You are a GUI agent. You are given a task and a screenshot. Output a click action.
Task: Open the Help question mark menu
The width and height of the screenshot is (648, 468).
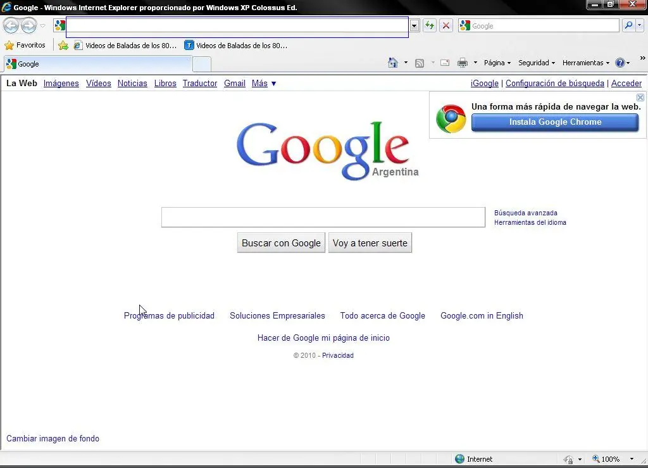[x=623, y=63]
